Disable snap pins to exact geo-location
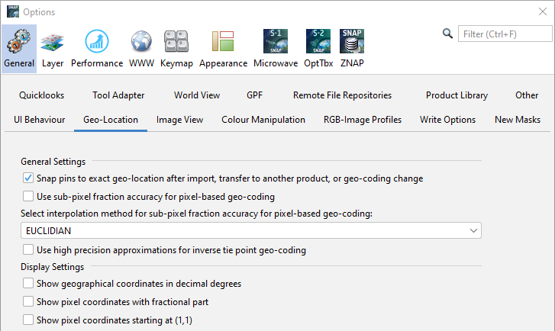 [x=28, y=178]
